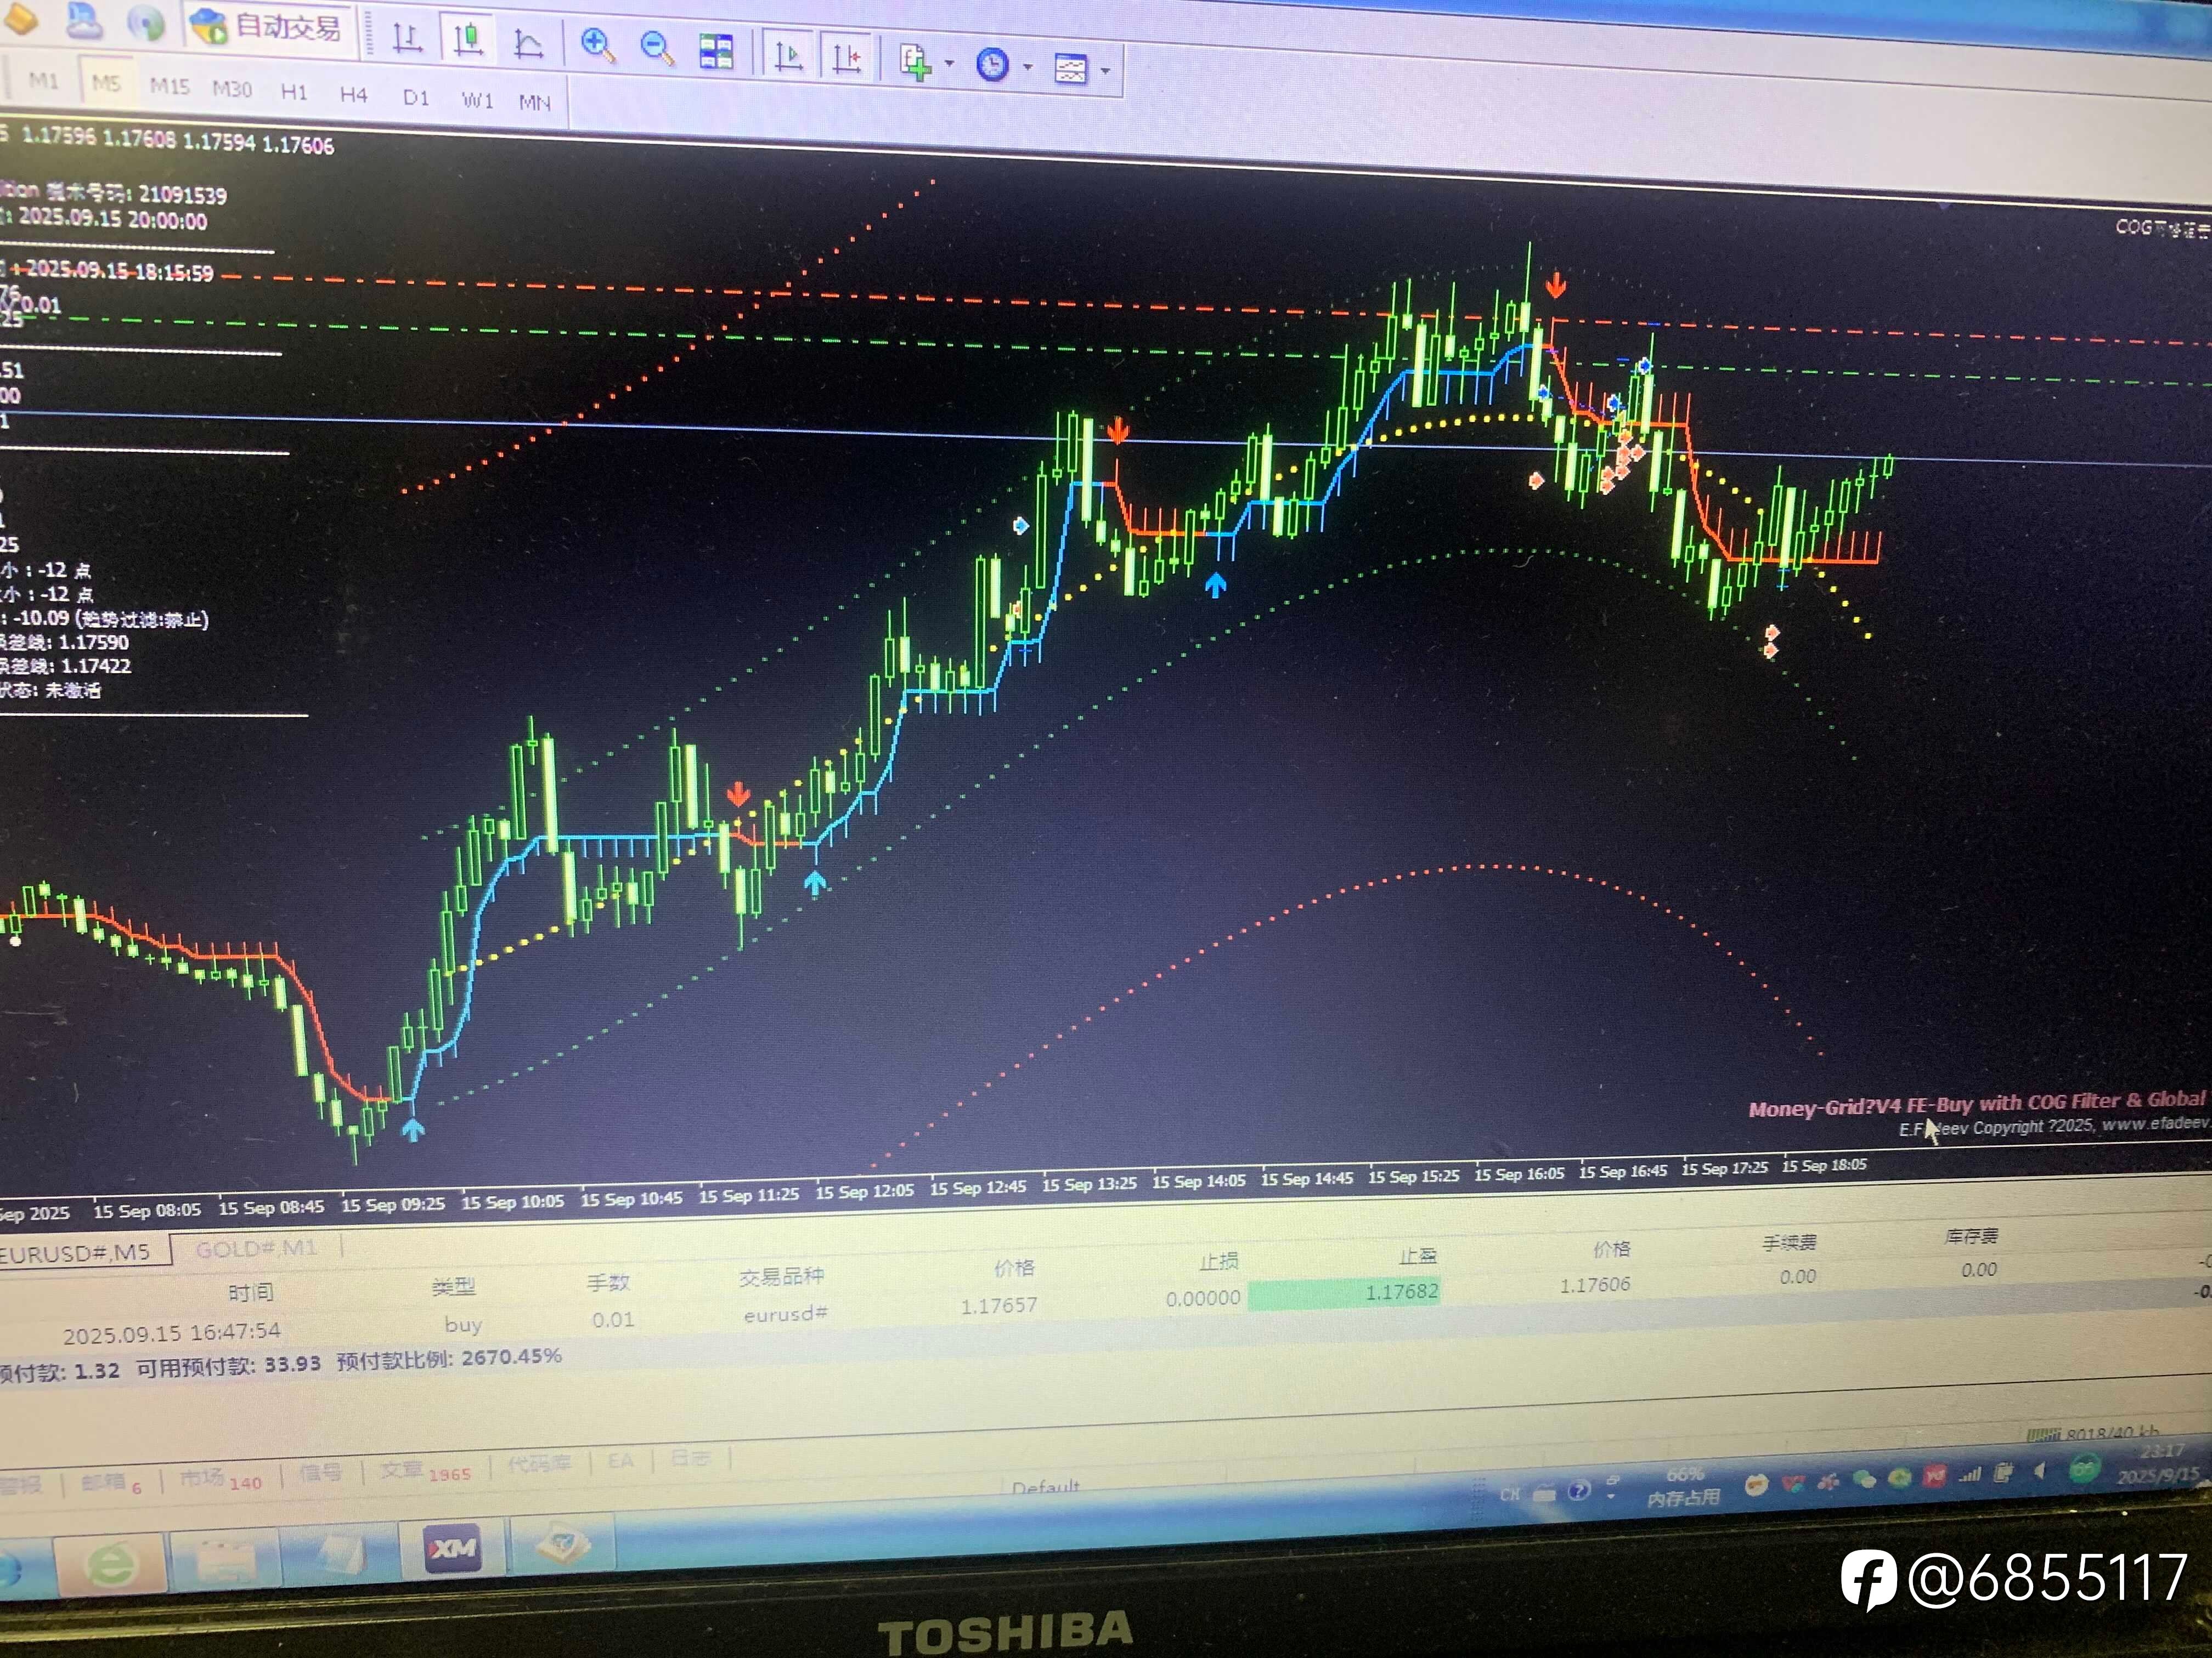2212x1658 pixels.
Task: Open the MQL5 community cloud icon
Action: [x=84, y=19]
